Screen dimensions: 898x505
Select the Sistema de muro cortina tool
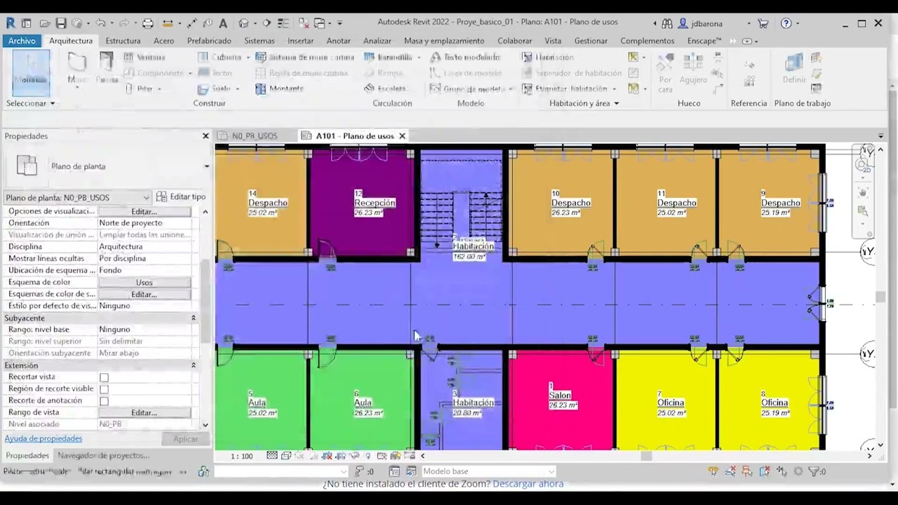click(x=304, y=58)
